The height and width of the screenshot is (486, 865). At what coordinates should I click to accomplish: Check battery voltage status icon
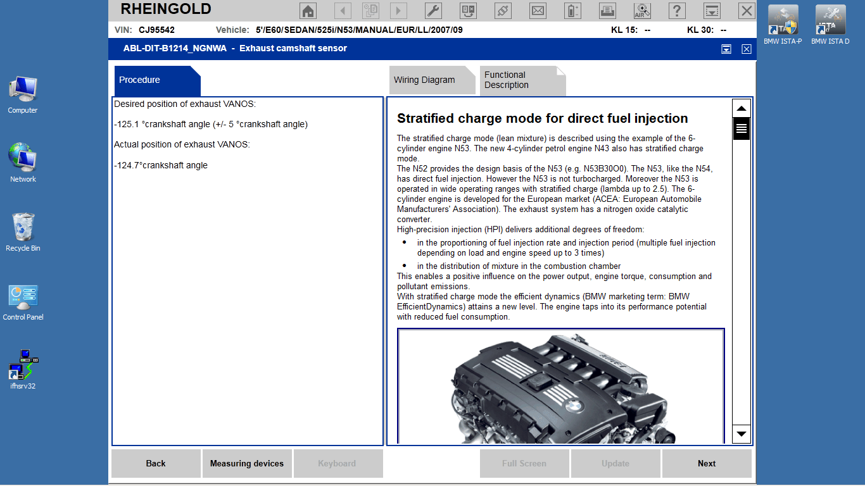coord(572,10)
